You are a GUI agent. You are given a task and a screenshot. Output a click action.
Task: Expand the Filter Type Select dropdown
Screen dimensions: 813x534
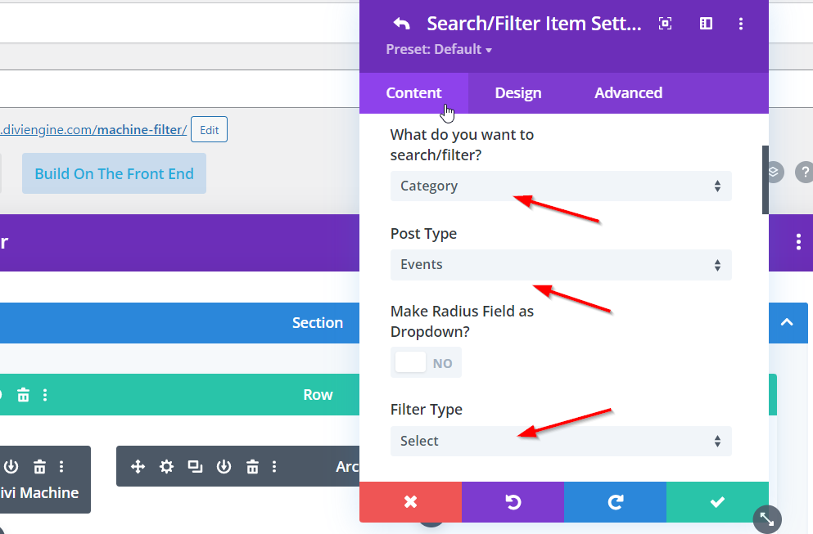tap(561, 441)
